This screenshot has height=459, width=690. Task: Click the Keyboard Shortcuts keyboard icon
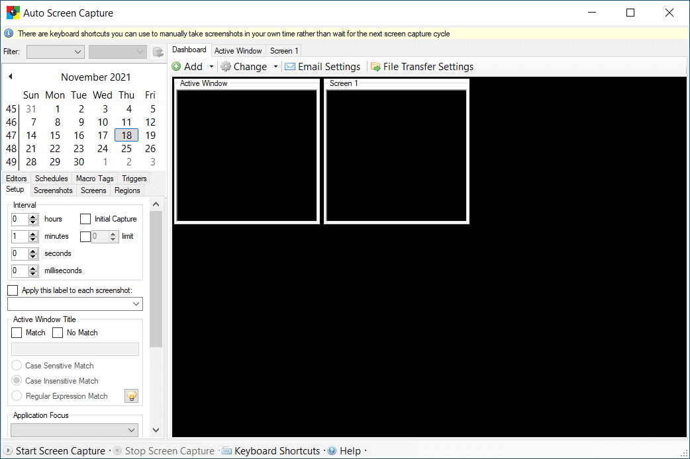(226, 450)
